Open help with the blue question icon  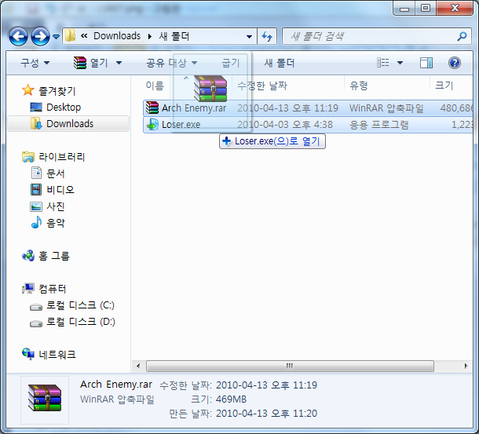[x=455, y=63]
